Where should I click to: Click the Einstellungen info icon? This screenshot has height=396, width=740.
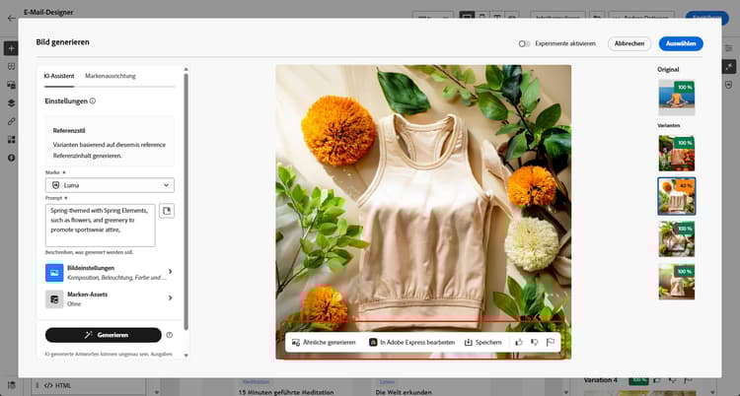[x=93, y=100]
